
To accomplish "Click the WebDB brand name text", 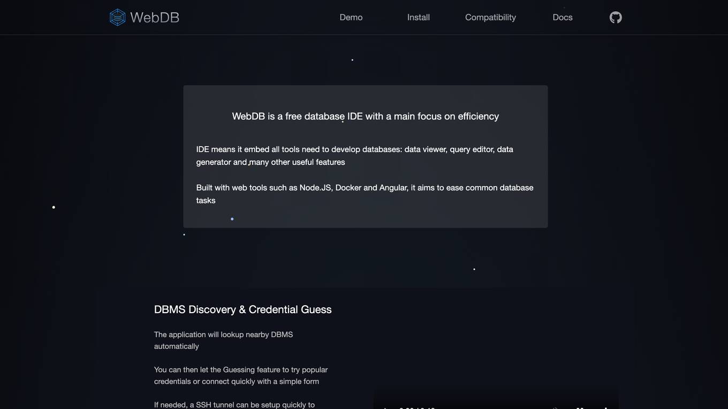I will (155, 17).
